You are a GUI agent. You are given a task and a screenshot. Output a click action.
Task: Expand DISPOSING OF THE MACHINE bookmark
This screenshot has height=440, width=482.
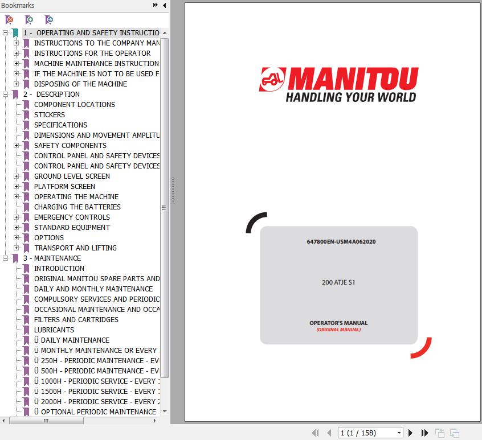point(17,84)
